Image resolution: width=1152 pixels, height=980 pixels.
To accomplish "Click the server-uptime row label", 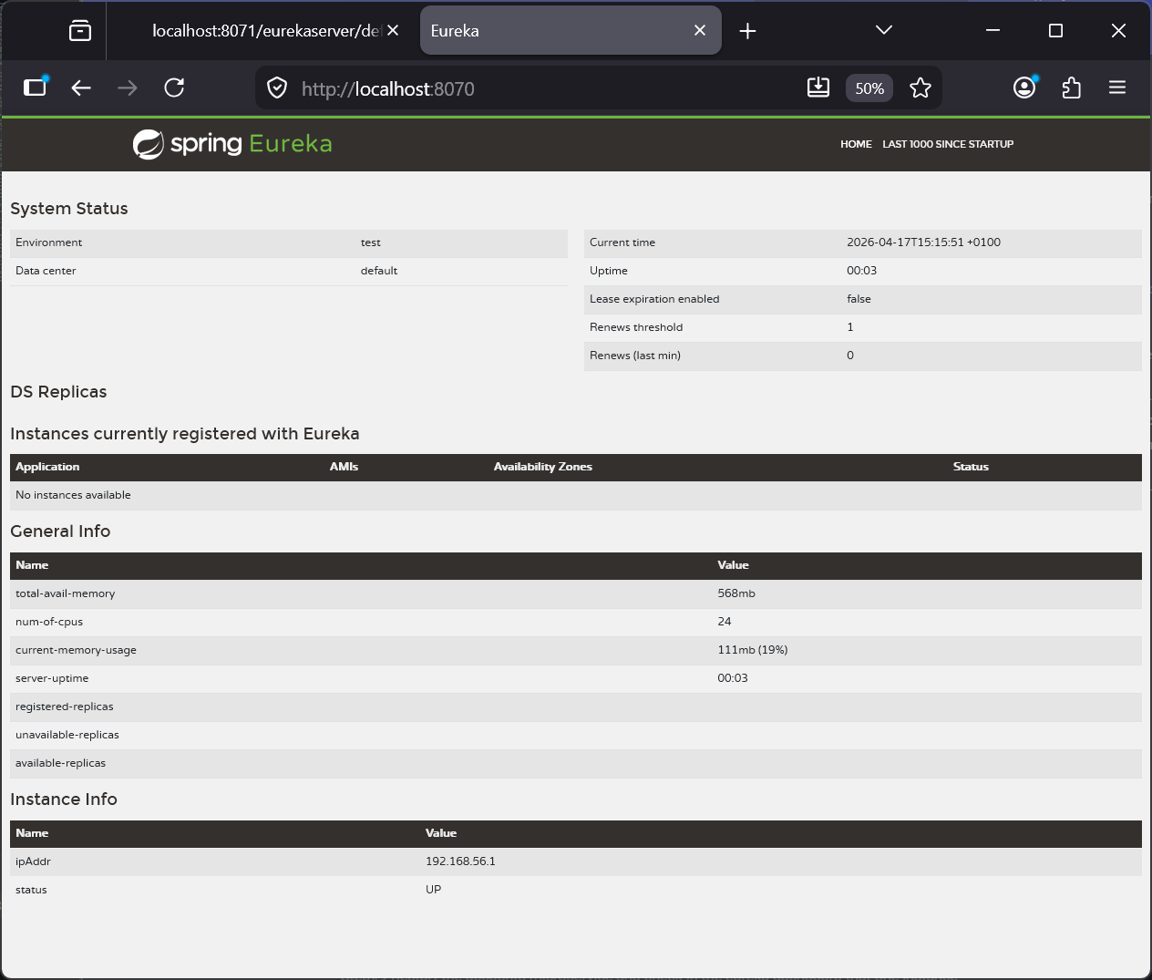I will (52, 678).
